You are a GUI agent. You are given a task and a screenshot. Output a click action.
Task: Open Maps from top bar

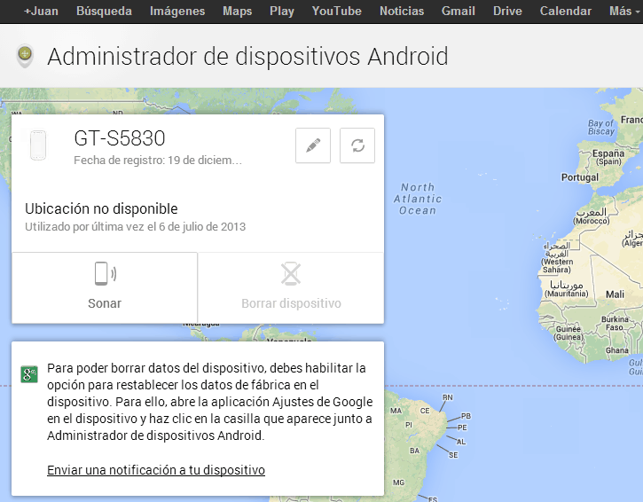(237, 12)
